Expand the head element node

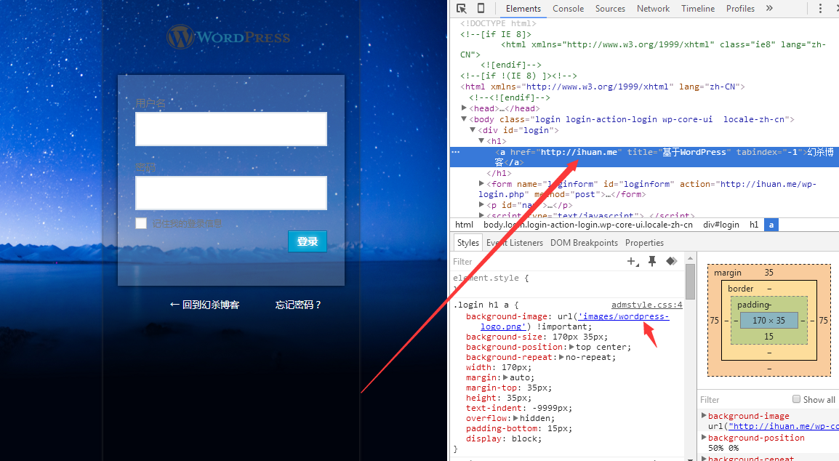pyautogui.click(x=464, y=108)
